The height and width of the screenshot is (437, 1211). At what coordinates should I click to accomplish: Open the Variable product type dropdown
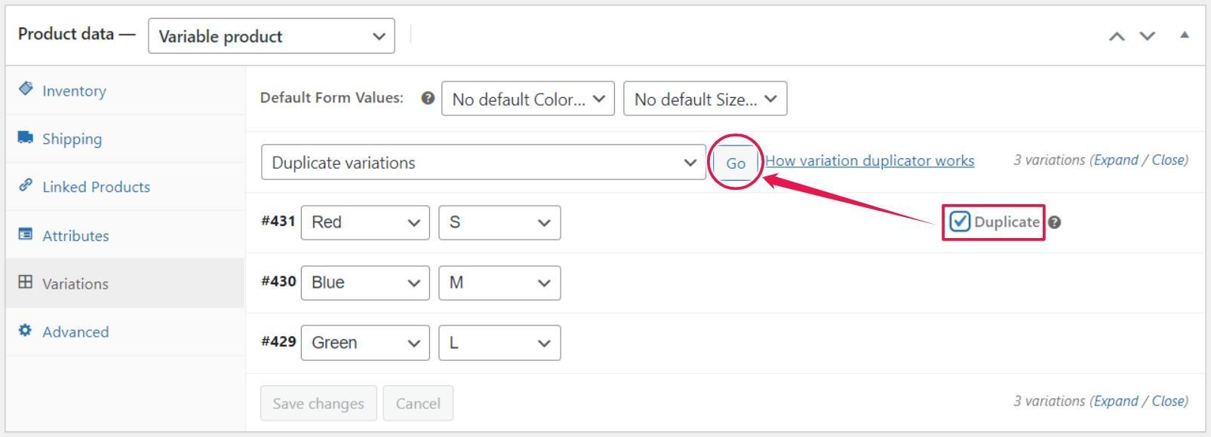(x=272, y=36)
